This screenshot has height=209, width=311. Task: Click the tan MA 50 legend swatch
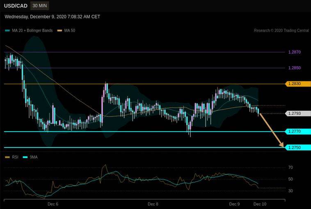(x=60, y=30)
